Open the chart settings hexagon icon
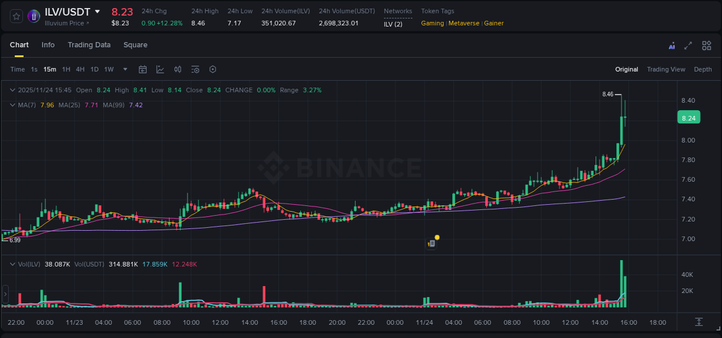Image resolution: width=722 pixels, height=338 pixels. 213,69
